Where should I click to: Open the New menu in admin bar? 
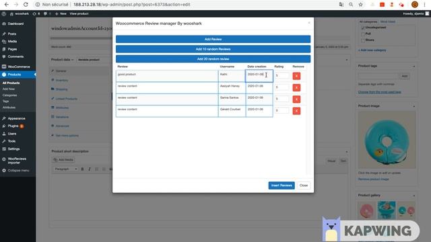pos(61,13)
